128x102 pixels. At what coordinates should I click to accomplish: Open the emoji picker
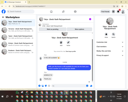coord(87,86)
